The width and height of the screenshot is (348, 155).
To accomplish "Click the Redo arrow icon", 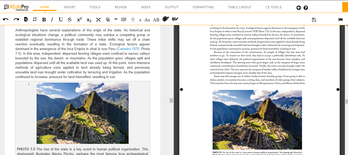I will [x=16, y=19].
